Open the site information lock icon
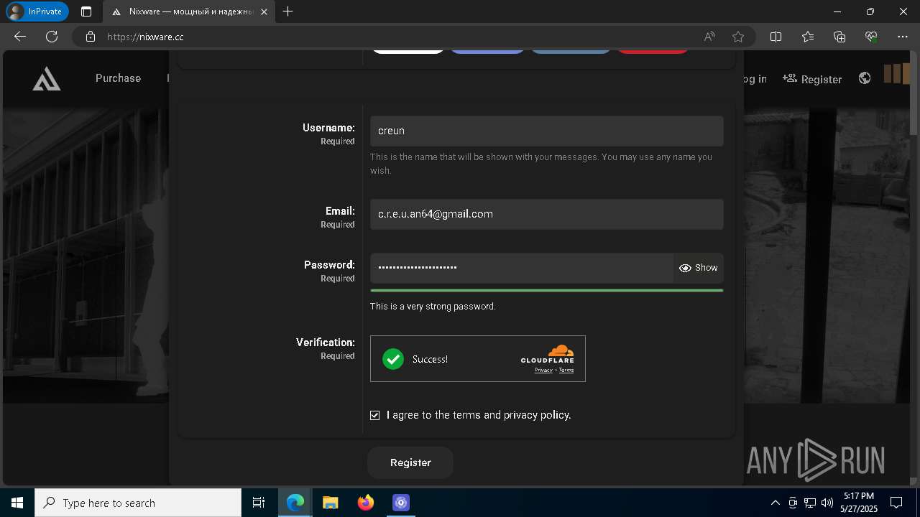 coord(91,37)
